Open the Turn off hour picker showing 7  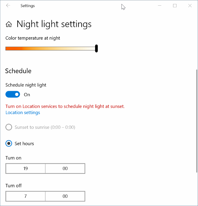coord(25,196)
